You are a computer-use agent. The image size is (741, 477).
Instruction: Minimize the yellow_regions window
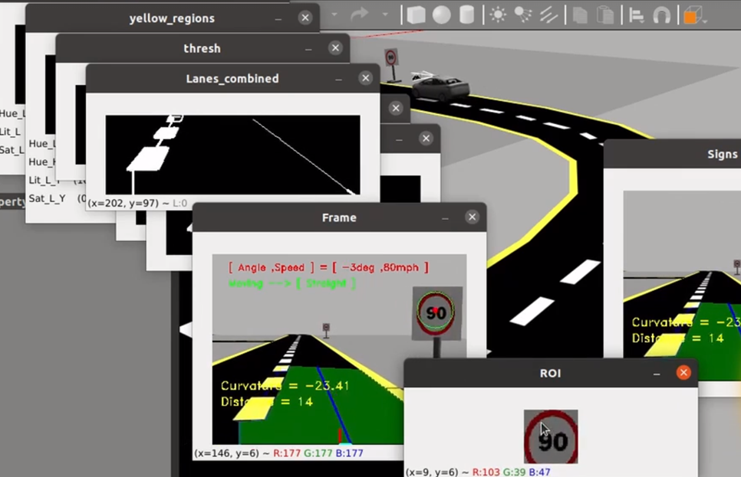[x=278, y=19]
